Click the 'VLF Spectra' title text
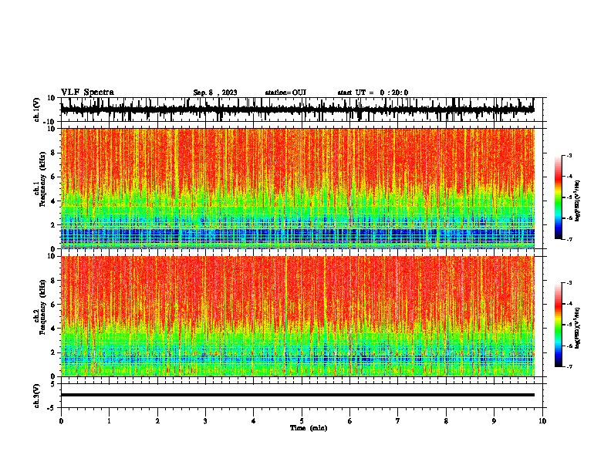 click(87, 92)
